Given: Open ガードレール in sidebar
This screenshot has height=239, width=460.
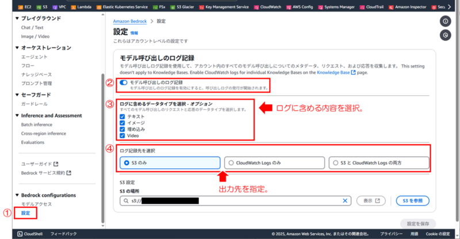Looking at the screenshot, I should (x=34, y=104).
